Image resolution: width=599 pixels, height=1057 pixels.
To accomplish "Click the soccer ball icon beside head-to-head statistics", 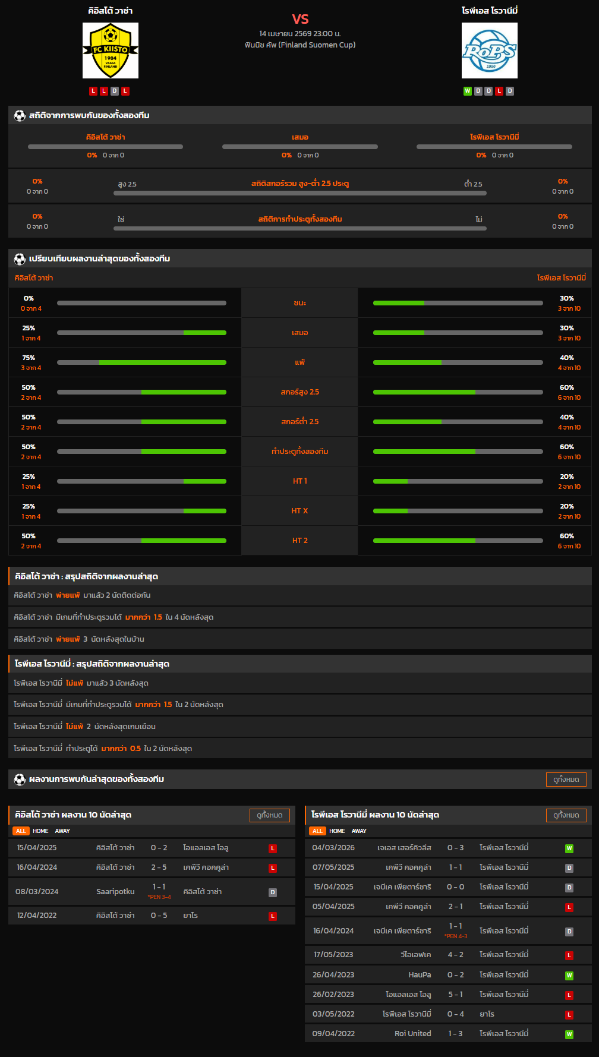I will (x=20, y=116).
